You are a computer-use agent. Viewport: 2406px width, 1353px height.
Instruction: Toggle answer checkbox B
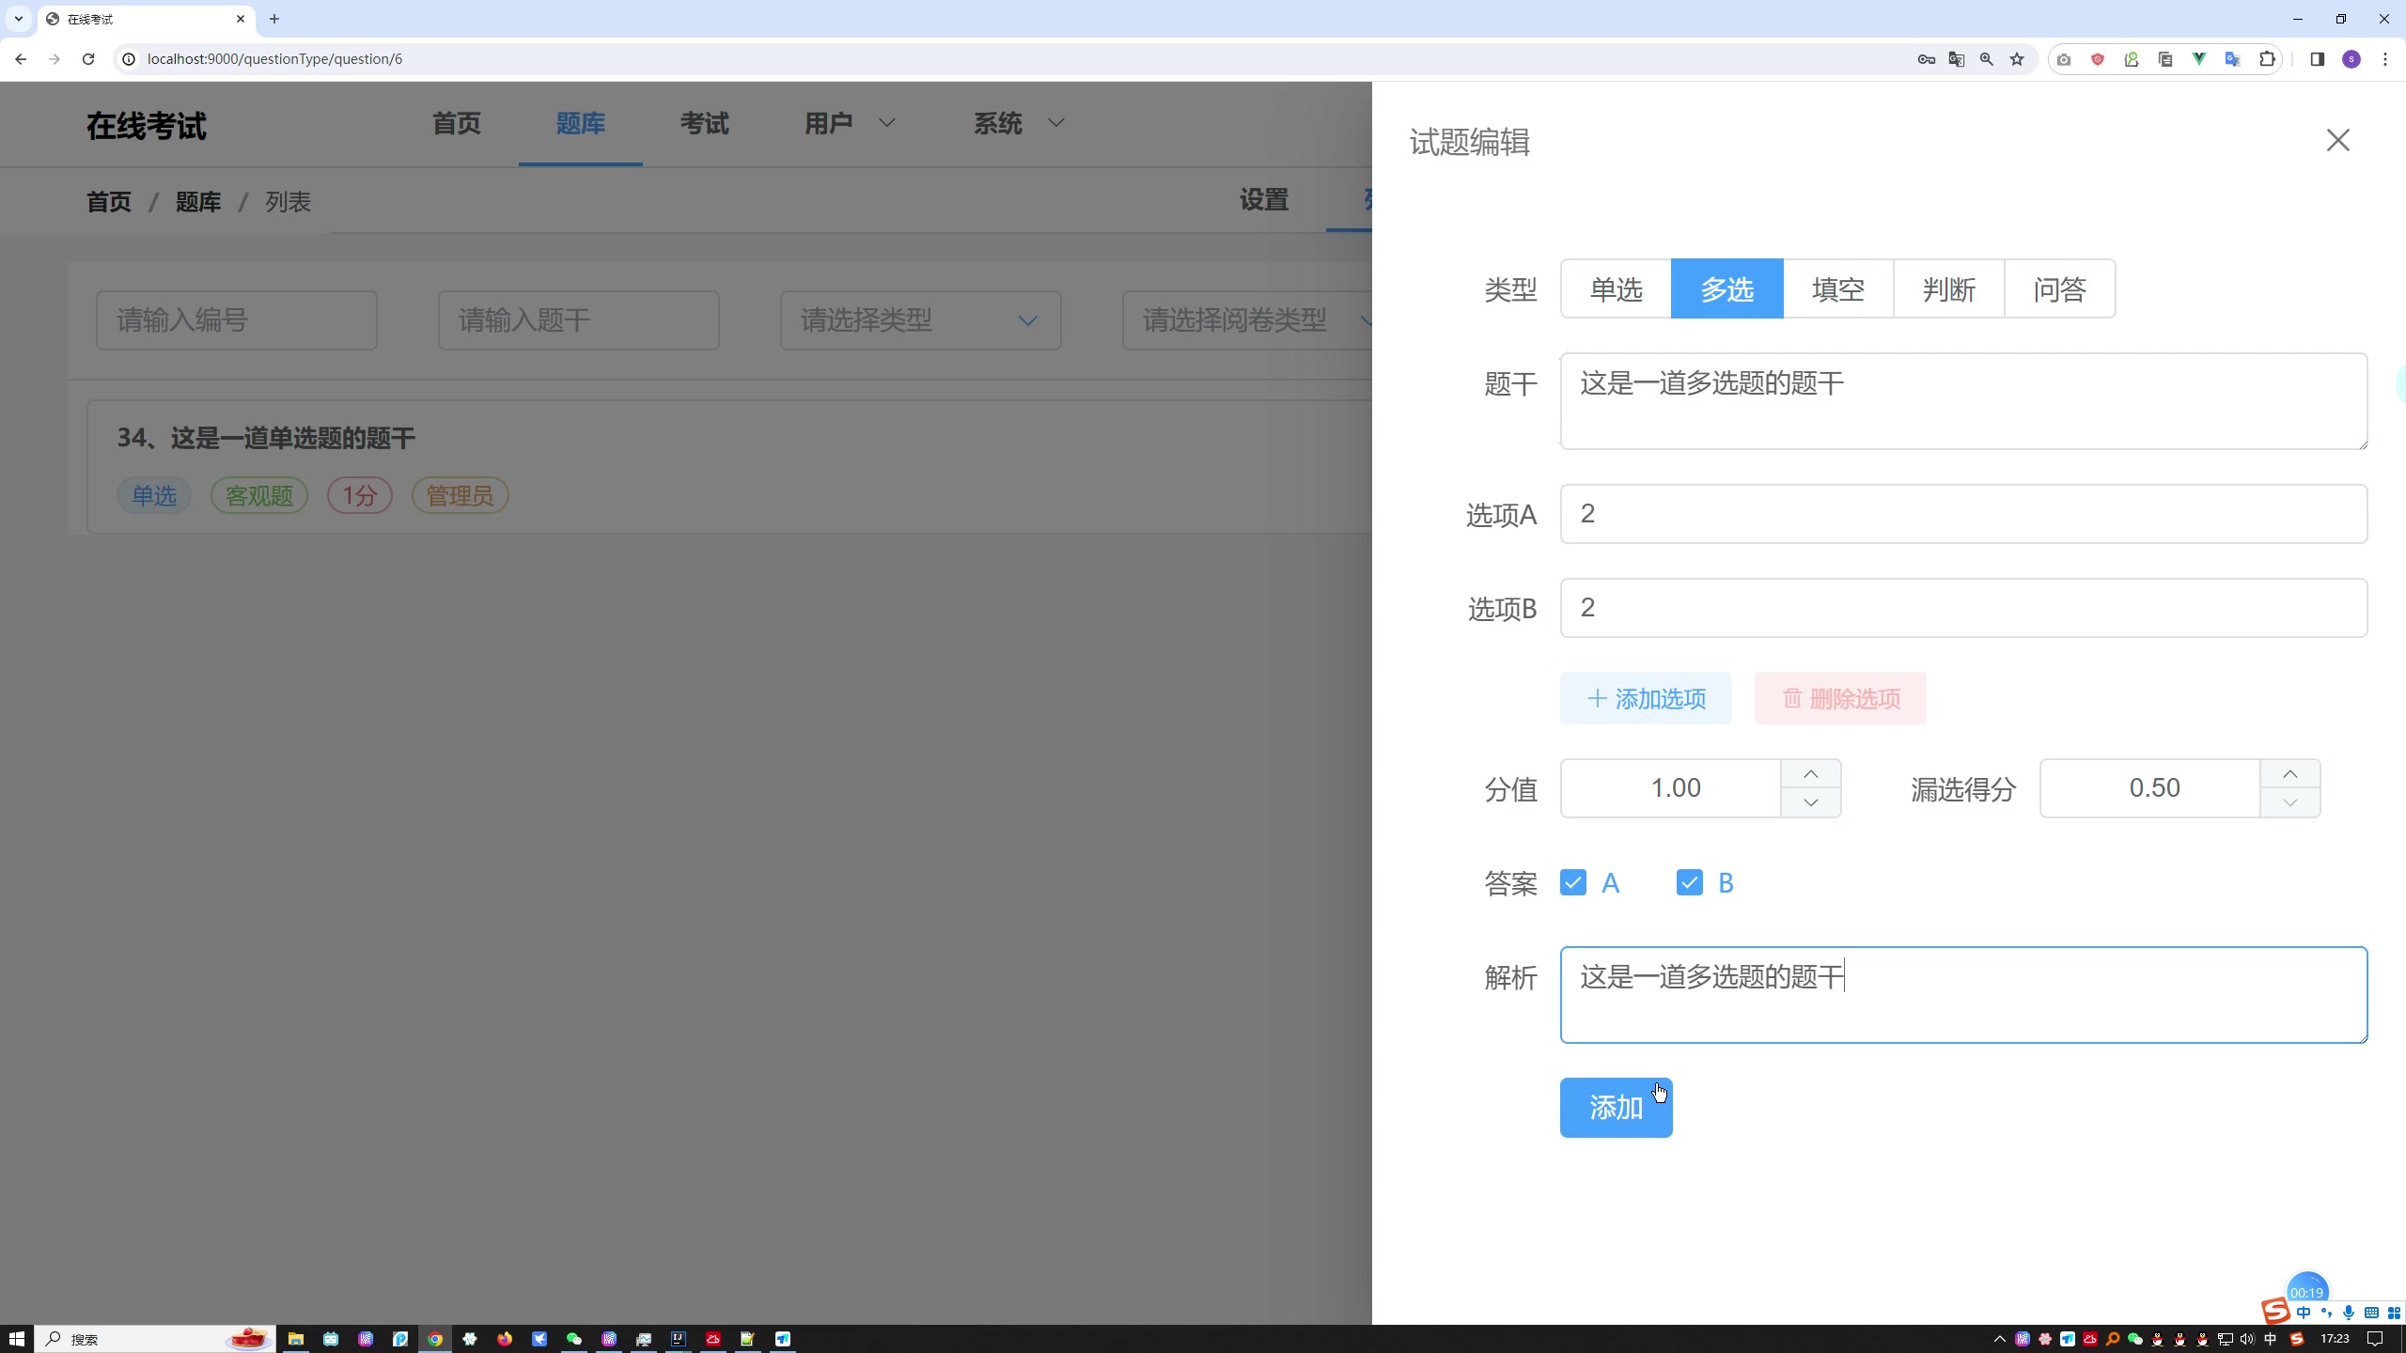(1690, 882)
